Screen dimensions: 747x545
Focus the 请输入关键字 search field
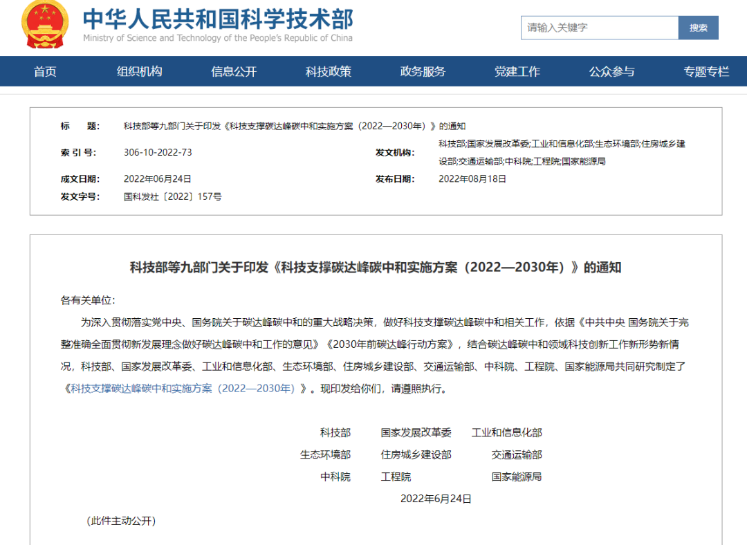click(x=599, y=28)
